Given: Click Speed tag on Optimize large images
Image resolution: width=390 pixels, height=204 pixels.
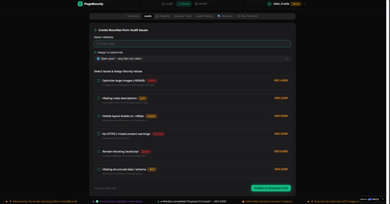Looking at the screenshot, I should (152, 81).
